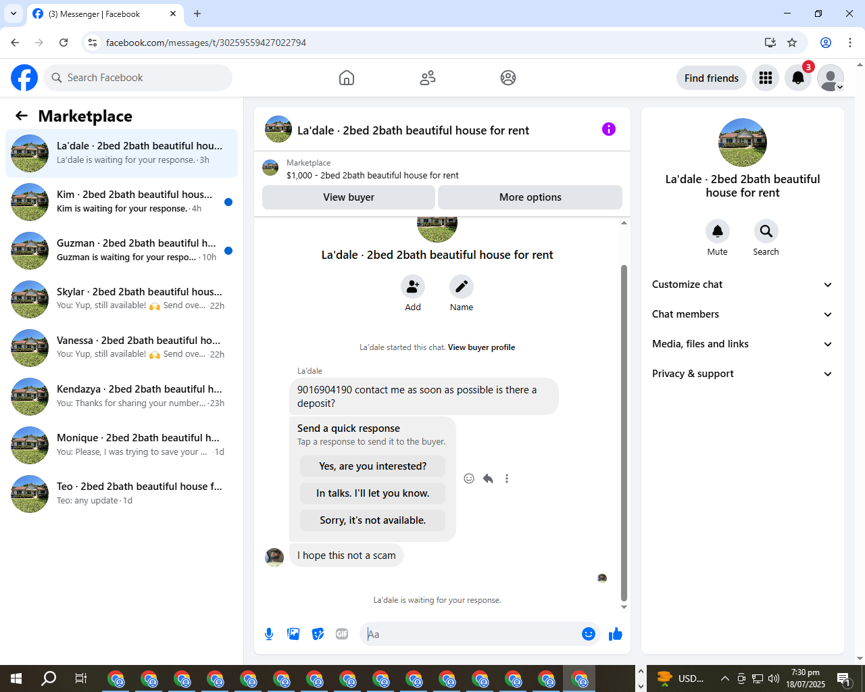Open Facebook home via logo

pyautogui.click(x=24, y=78)
